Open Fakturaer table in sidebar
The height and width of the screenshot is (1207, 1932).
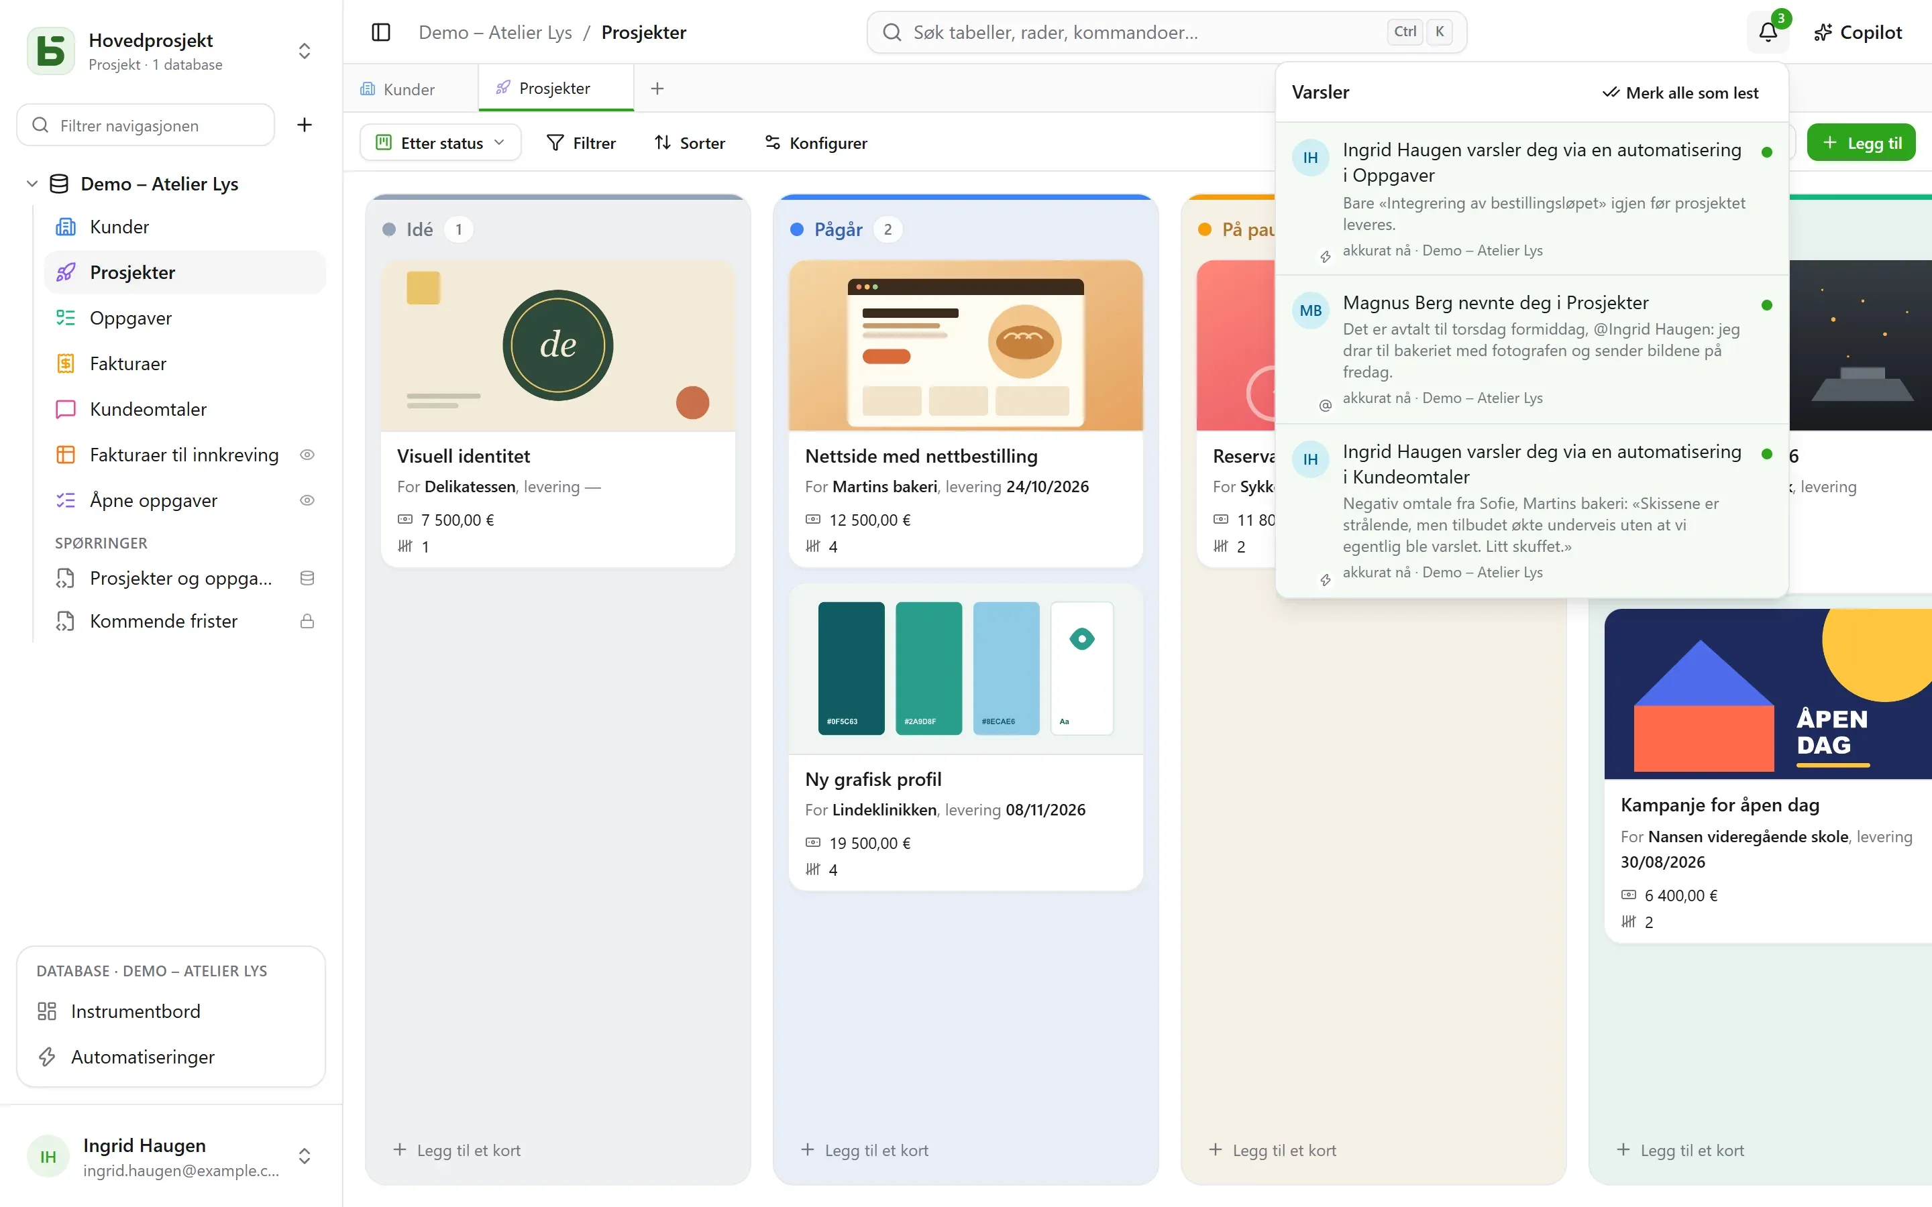184,363
